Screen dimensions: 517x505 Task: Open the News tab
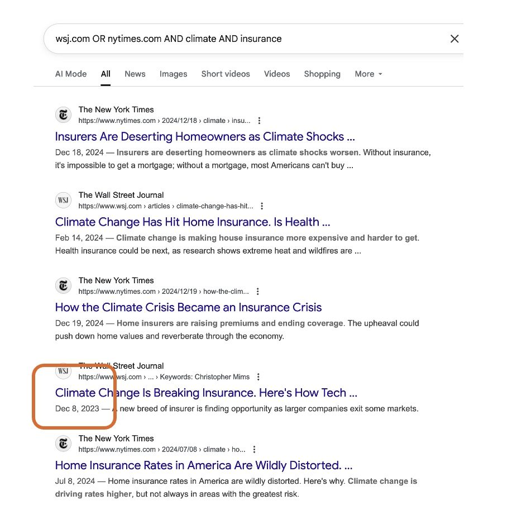[x=135, y=74]
